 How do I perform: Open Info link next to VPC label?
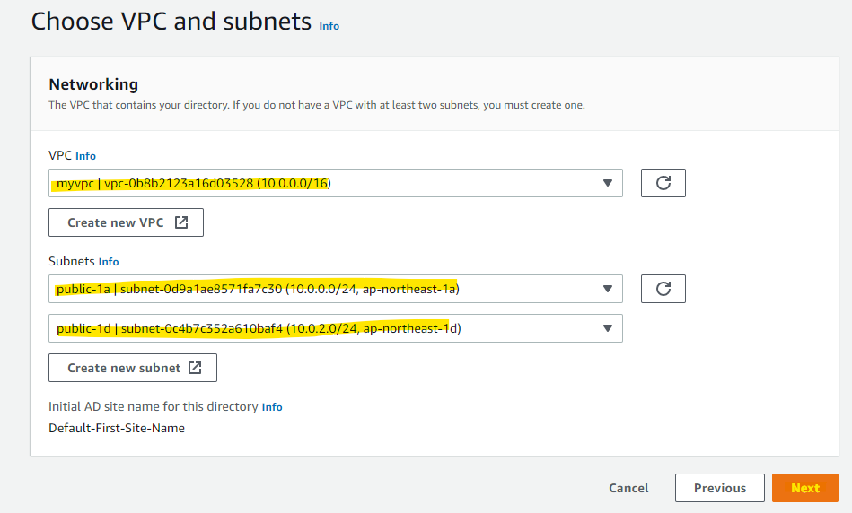[85, 156]
